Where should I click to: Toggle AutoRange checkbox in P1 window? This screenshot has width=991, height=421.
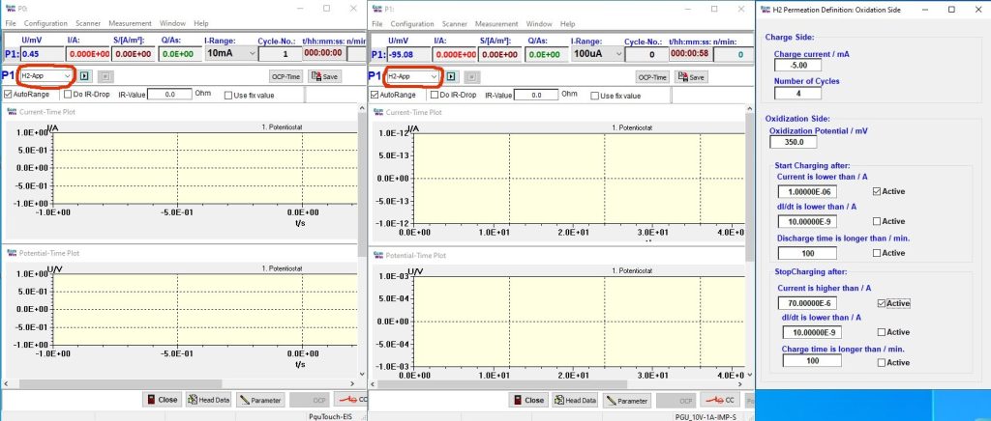(375, 96)
